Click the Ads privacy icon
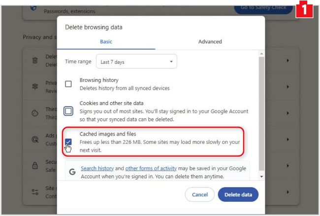The image size is (320, 216). 35,139
